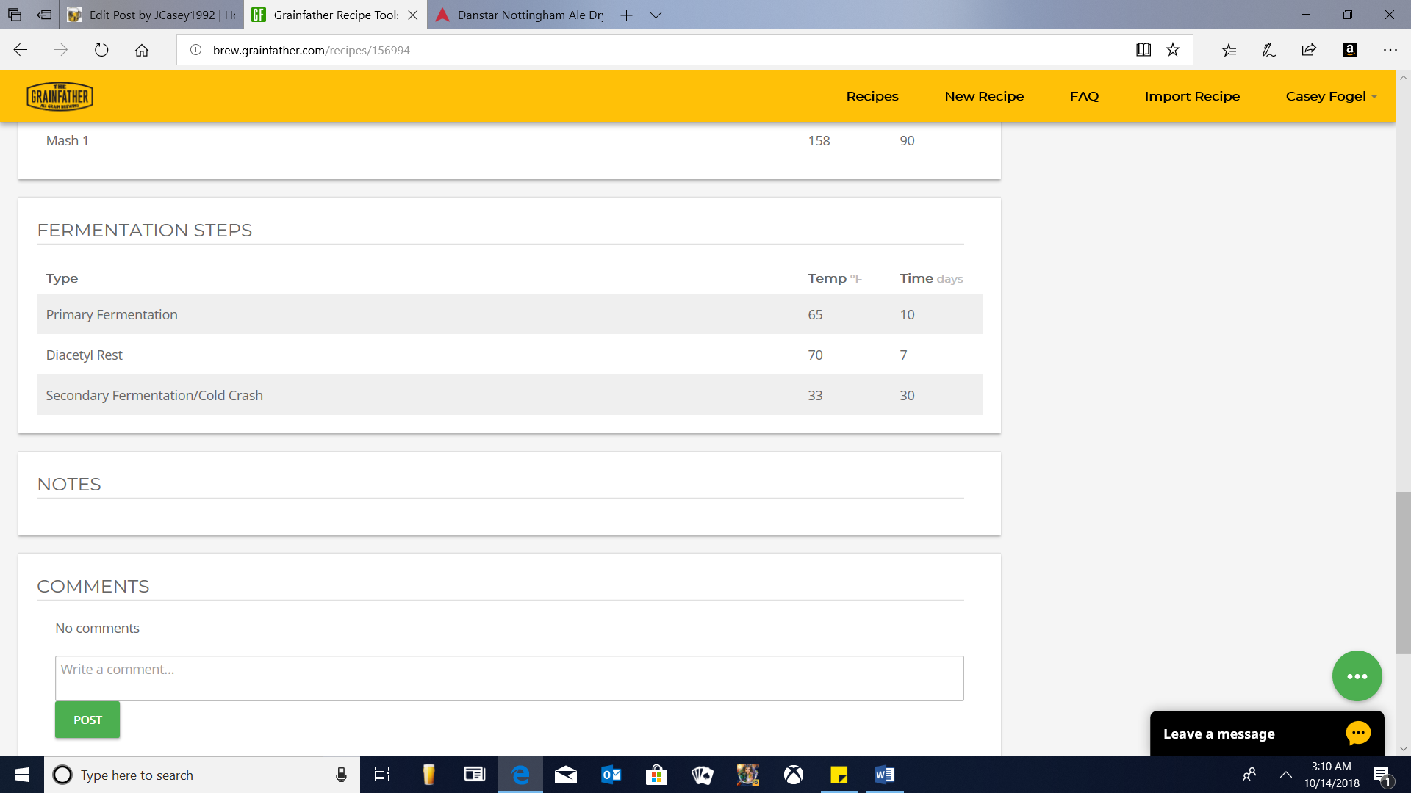1411x793 pixels.
Task: Click the Write a comment text box
Action: click(x=509, y=678)
